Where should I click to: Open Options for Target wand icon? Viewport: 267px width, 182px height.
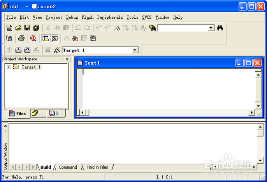pyautogui.click(x=57, y=50)
